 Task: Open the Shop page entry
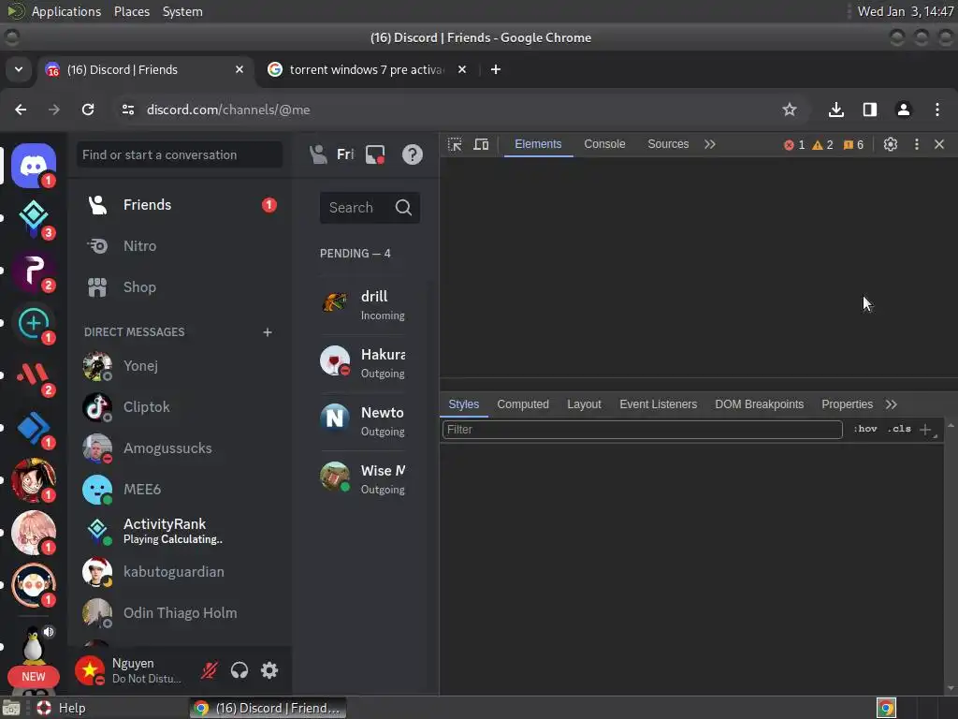(x=181, y=286)
